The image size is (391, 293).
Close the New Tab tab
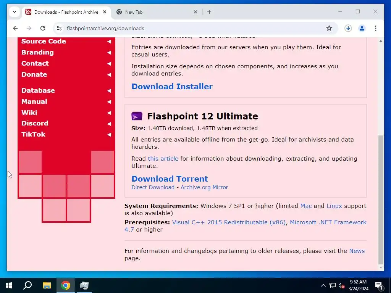pos(195,12)
